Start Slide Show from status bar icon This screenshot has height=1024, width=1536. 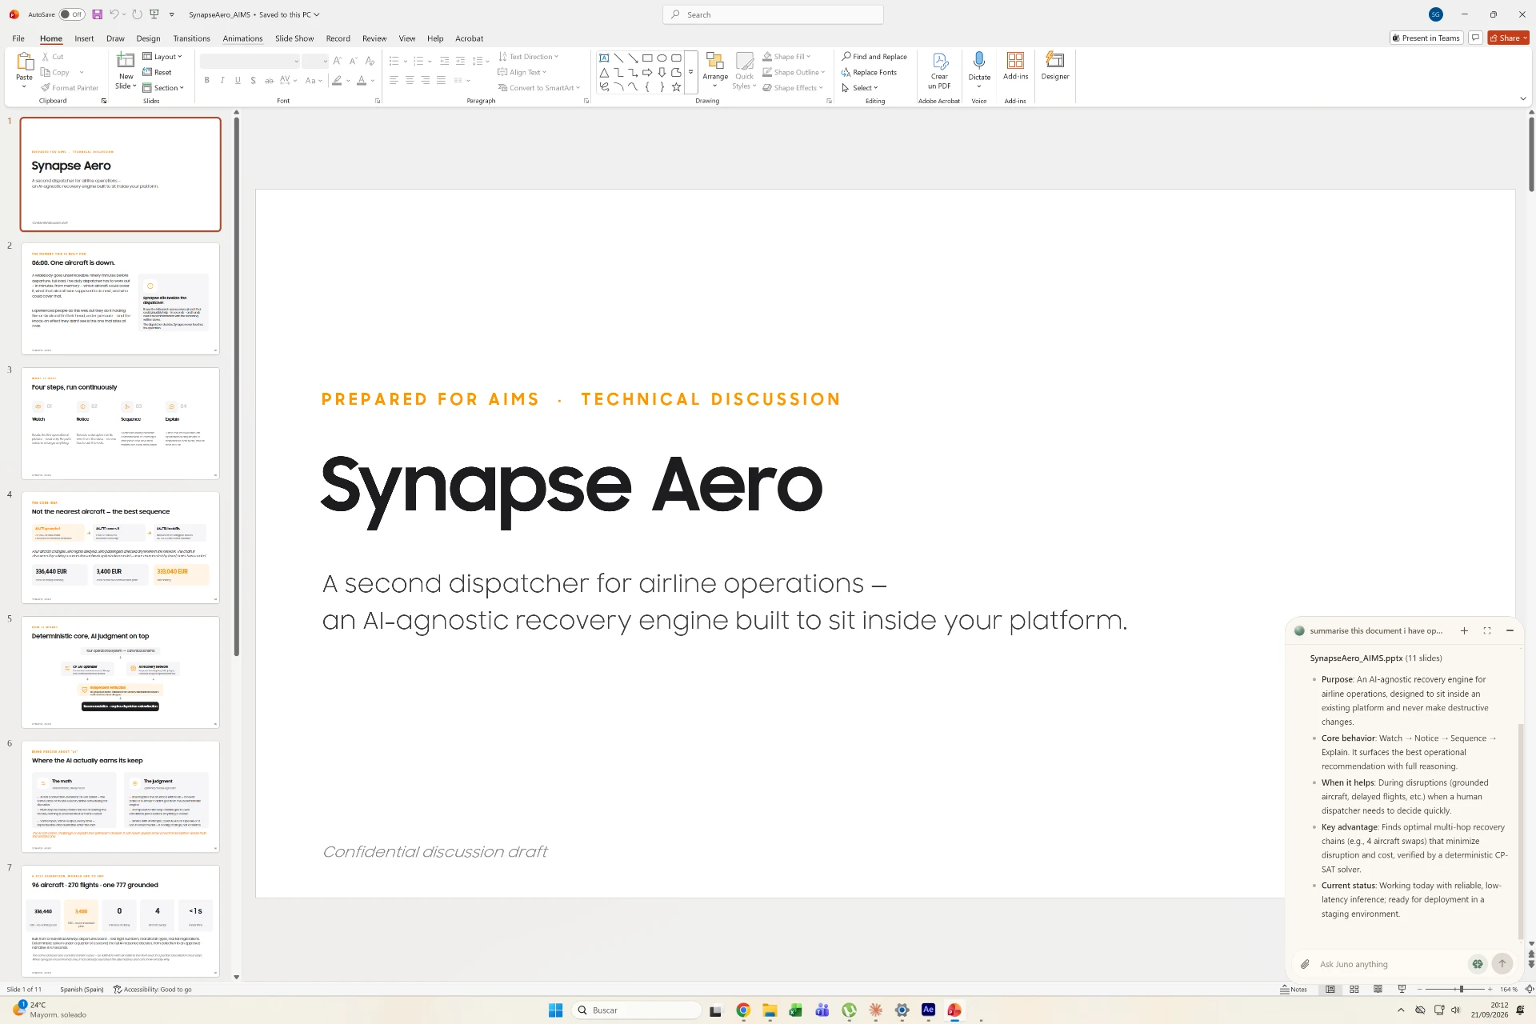[1402, 990]
